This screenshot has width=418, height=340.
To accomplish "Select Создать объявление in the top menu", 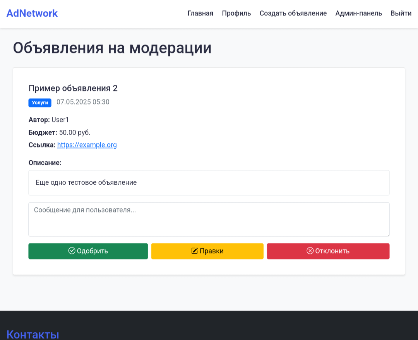I will click(x=293, y=13).
